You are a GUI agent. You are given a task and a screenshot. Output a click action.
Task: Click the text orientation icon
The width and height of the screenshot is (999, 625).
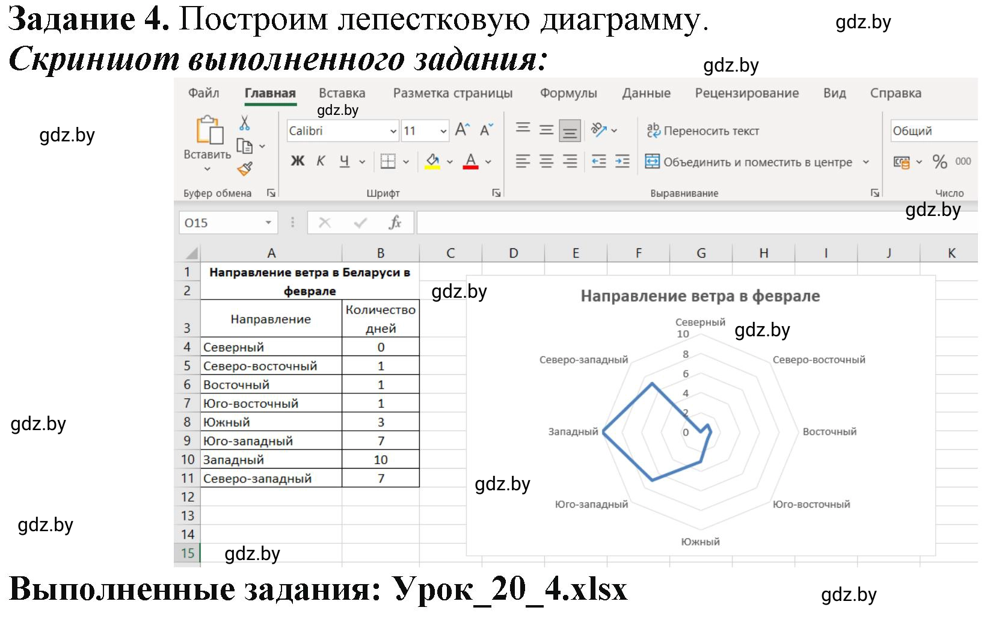pyautogui.click(x=598, y=129)
